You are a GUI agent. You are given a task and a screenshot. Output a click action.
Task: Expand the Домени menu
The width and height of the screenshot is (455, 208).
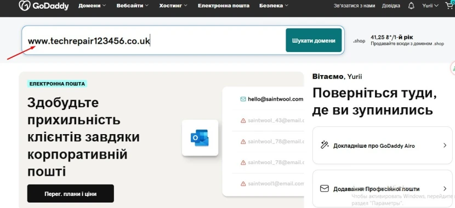(92, 5)
